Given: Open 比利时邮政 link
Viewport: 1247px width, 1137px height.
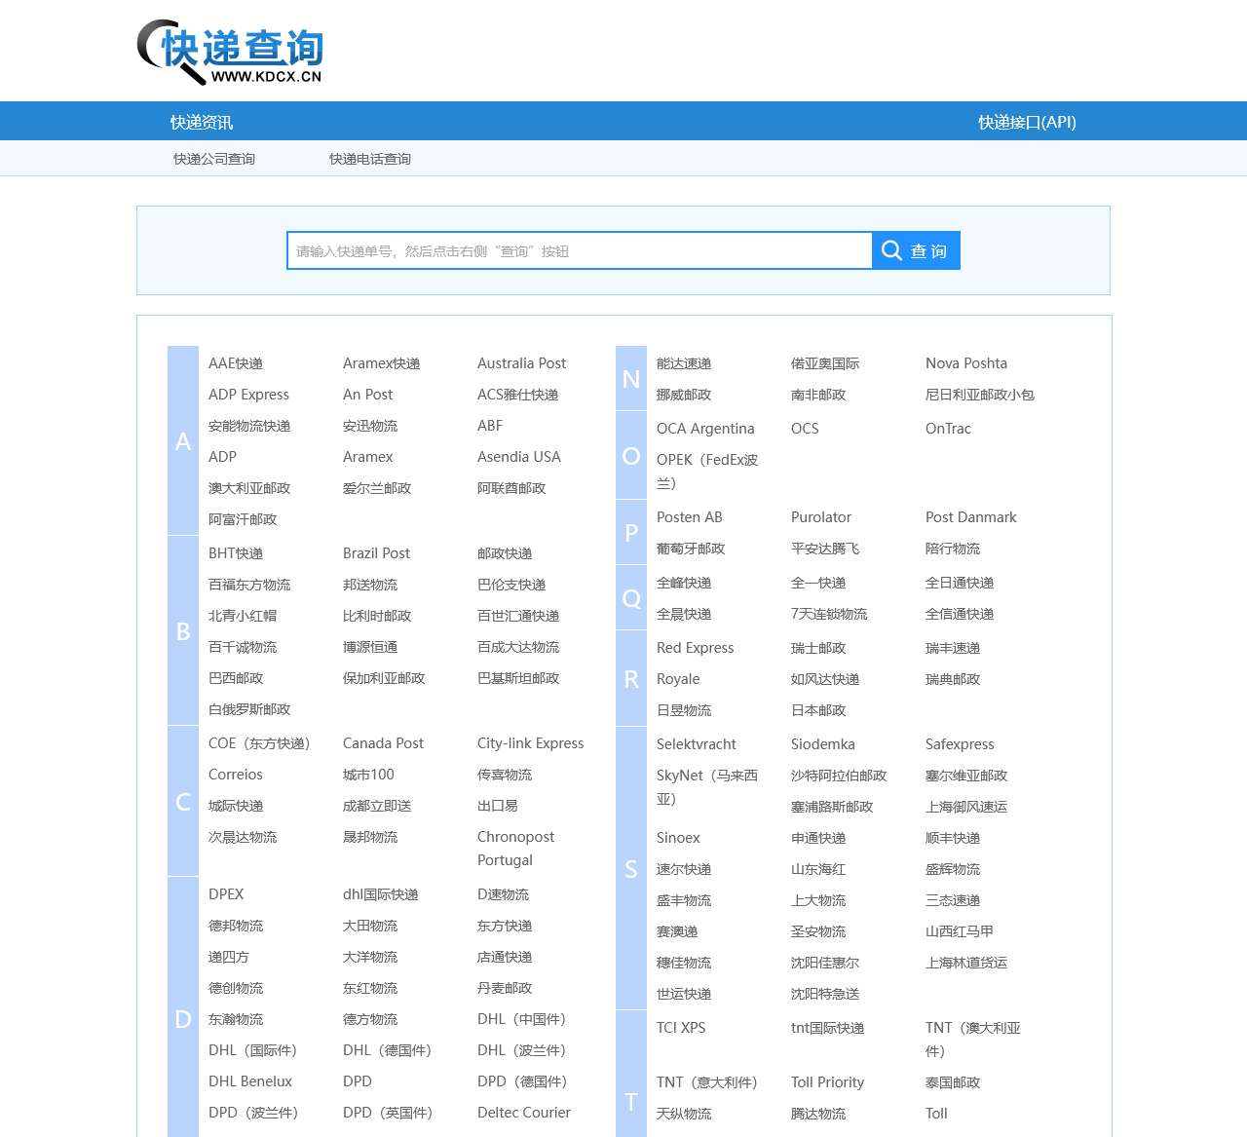Looking at the screenshot, I should pyautogui.click(x=377, y=616).
